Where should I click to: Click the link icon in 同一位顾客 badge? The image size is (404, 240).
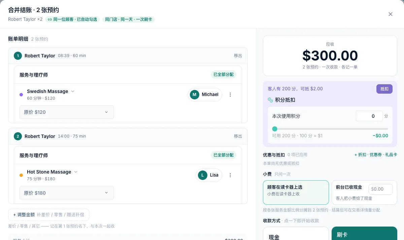pos(50,19)
